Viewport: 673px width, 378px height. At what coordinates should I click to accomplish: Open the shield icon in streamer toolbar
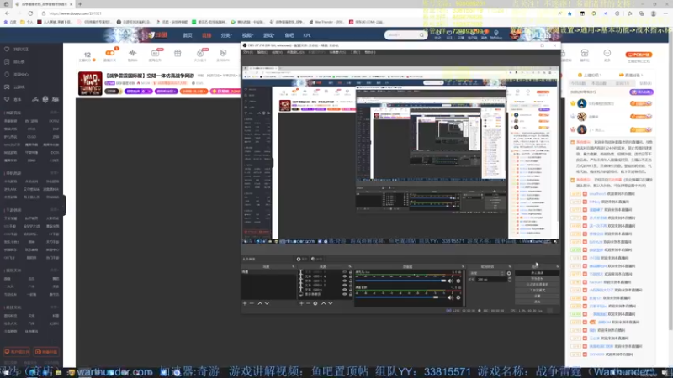click(223, 53)
